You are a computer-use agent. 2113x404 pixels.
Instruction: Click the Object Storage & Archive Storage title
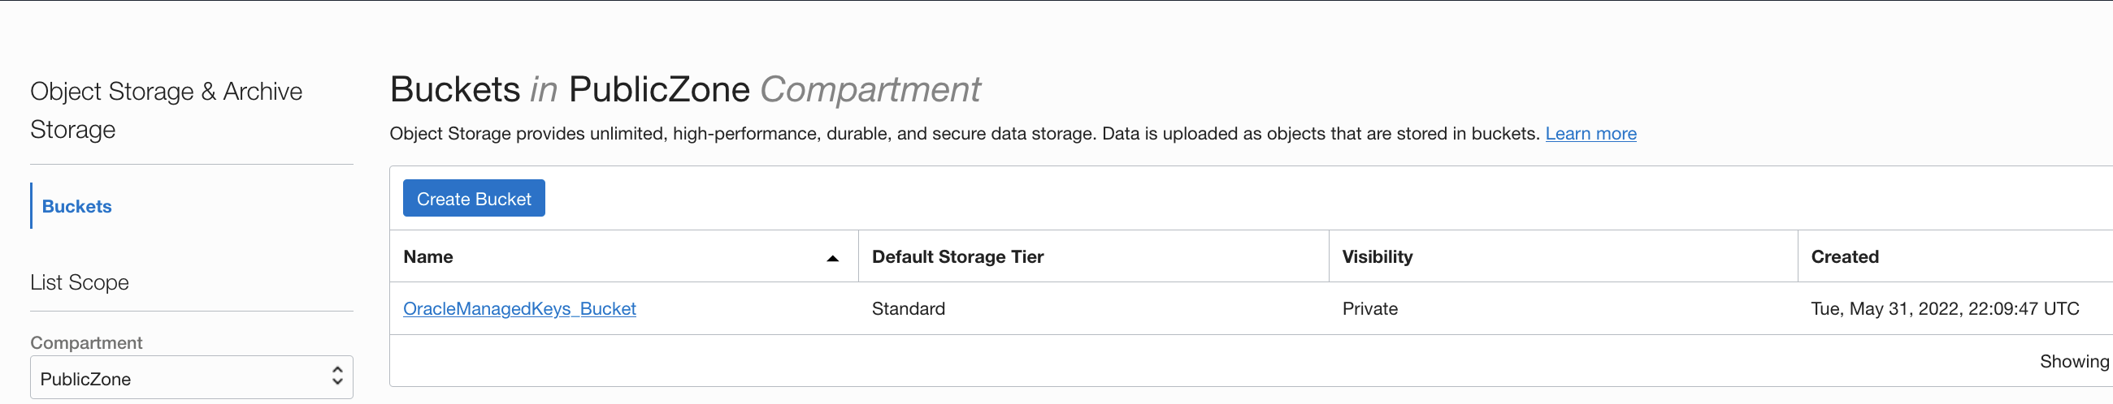pos(166,110)
